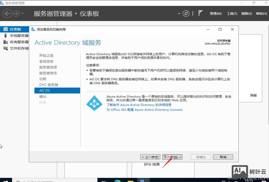Open the dropdown arrow left of refresh icon
This screenshot has height=182, width=269.
tap(179, 13)
